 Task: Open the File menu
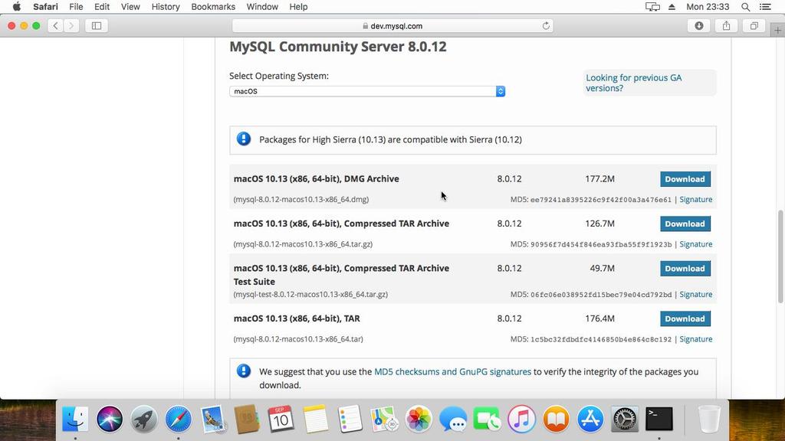pyautogui.click(x=76, y=6)
